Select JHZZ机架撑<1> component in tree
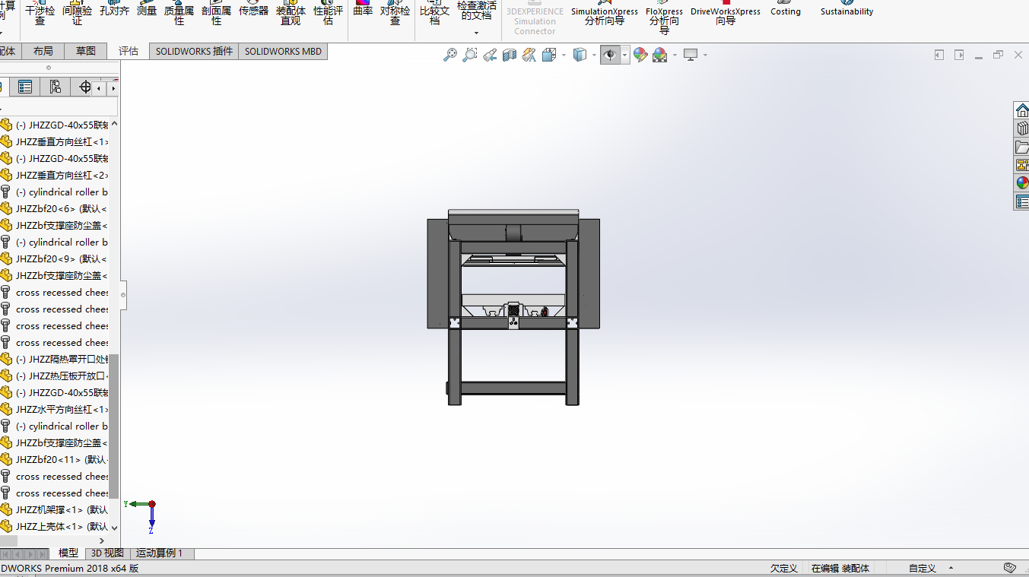 coord(55,509)
